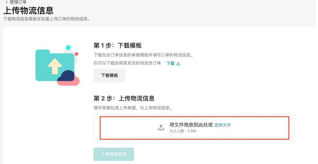Click the teal folder illustration
The width and height of the screenshot is (318, 164).
coord(55,65)
